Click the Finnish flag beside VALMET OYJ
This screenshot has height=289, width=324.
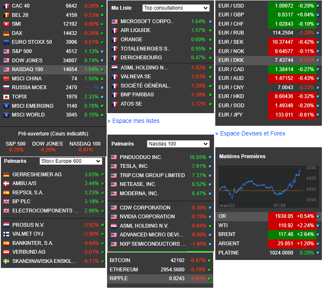tap(6, 234)
